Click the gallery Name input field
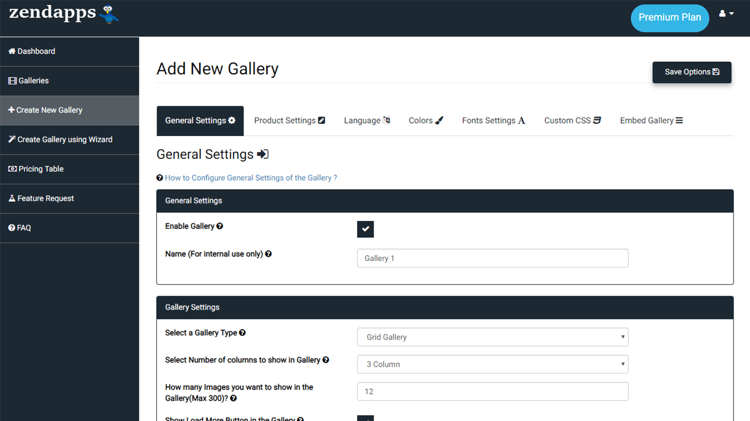 pos(493,258)
